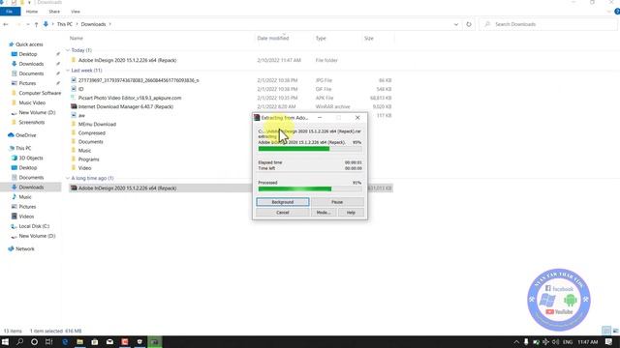Open the Windows Start menu

pos(5,342)
